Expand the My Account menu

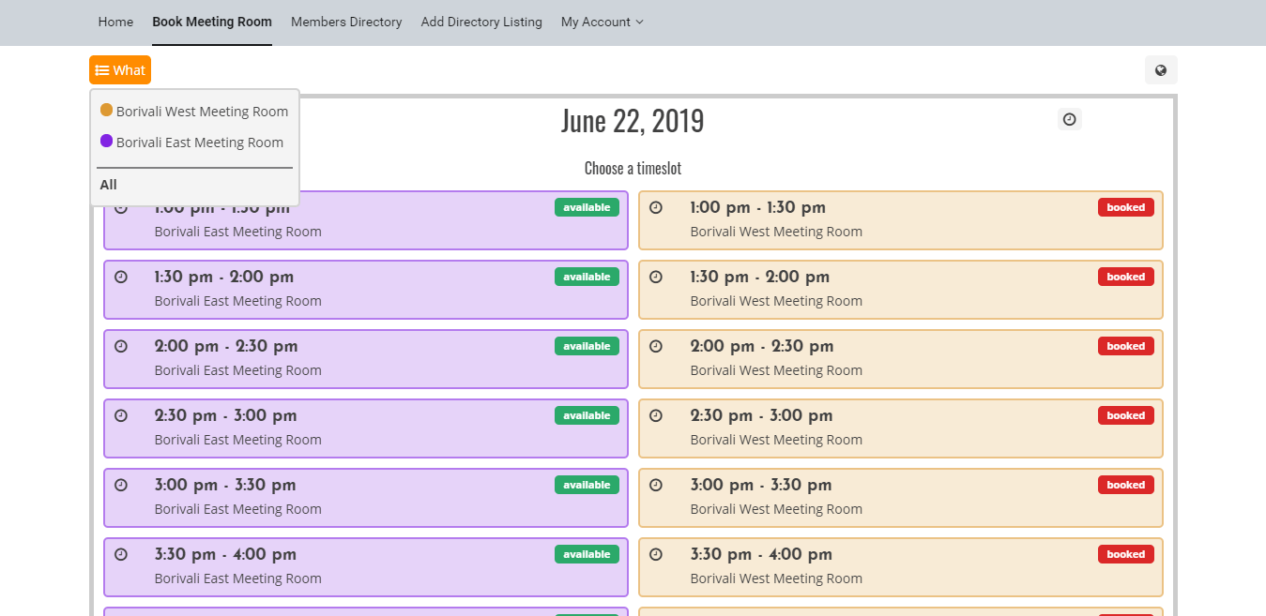pyautogui.click(x=602, y=22)
